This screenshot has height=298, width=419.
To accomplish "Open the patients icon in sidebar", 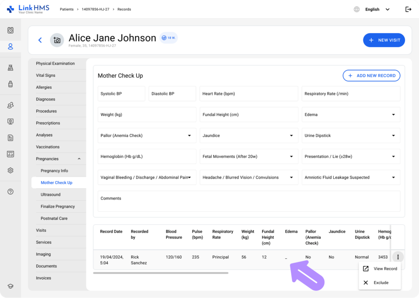I will pos(11,47).
